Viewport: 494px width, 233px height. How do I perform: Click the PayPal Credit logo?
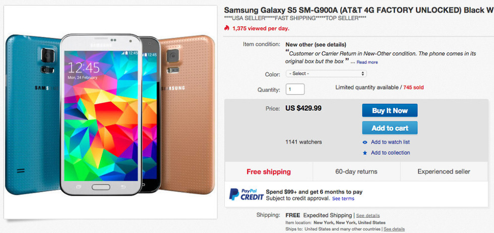pyautogui.click(x=244, y=194)
